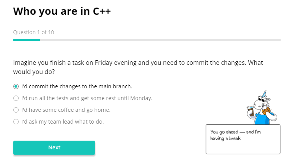
Task: Select the ask my team lead radio button
Action: [x=16, y=122]
